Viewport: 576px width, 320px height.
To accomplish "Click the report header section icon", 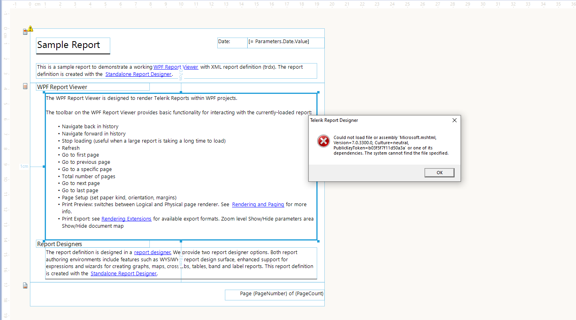I will [x=25, y=32].
